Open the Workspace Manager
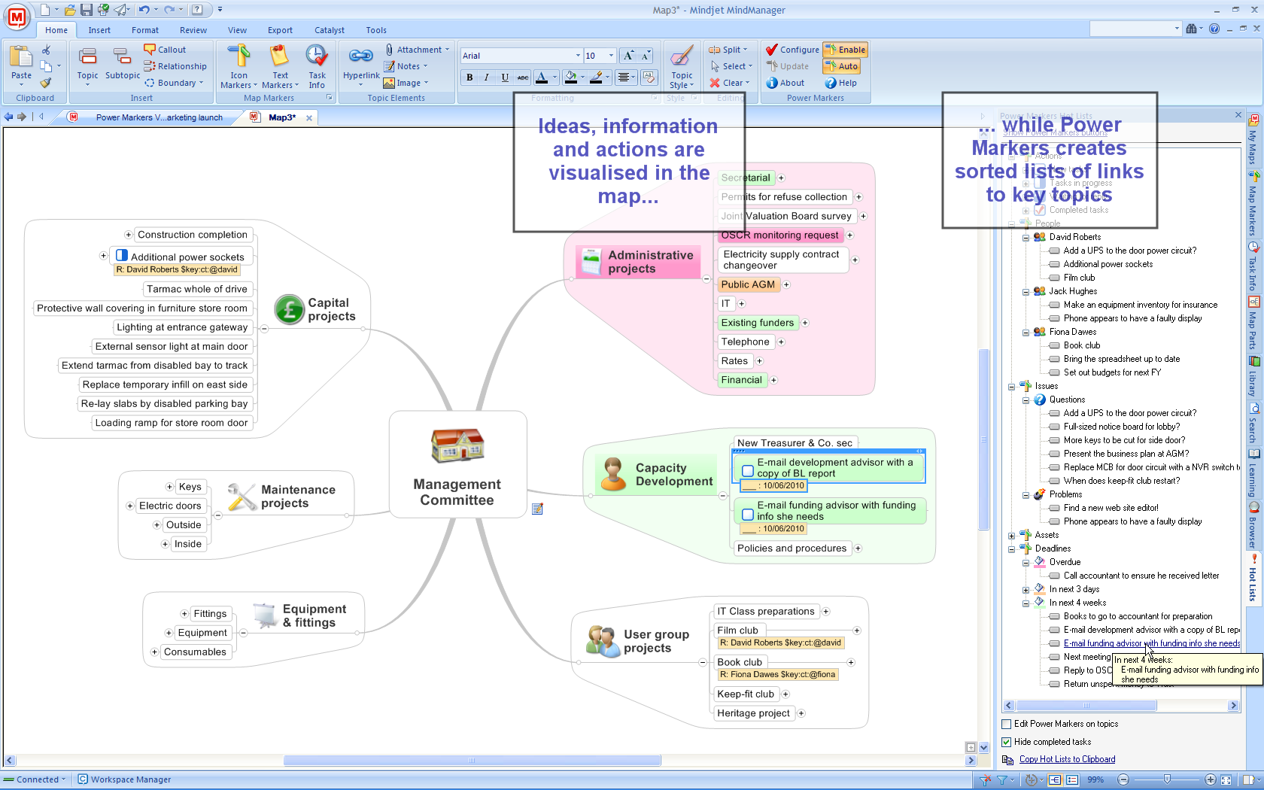The width and height of the screenshot is (1264, 790). pos(124,779)
